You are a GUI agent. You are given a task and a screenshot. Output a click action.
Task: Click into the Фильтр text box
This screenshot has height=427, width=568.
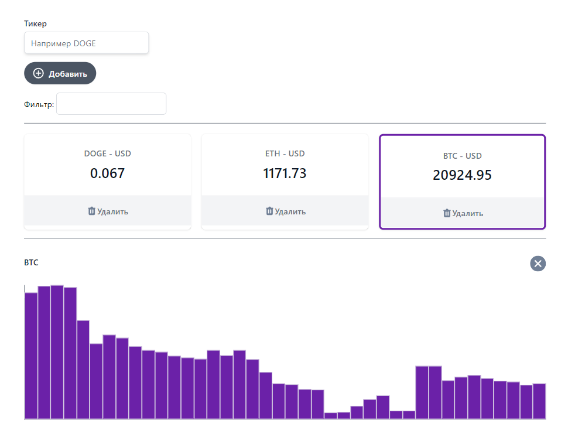tap(111, 104)
